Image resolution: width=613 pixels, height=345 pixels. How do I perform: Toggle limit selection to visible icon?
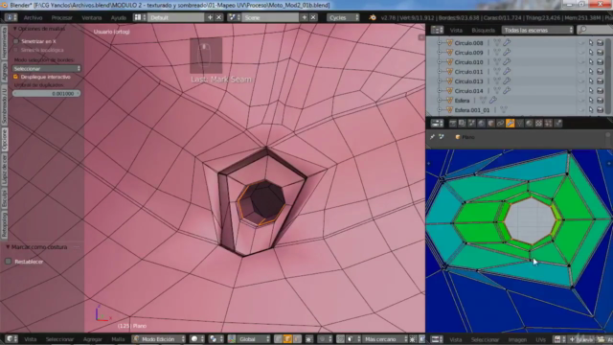point(308,339)
